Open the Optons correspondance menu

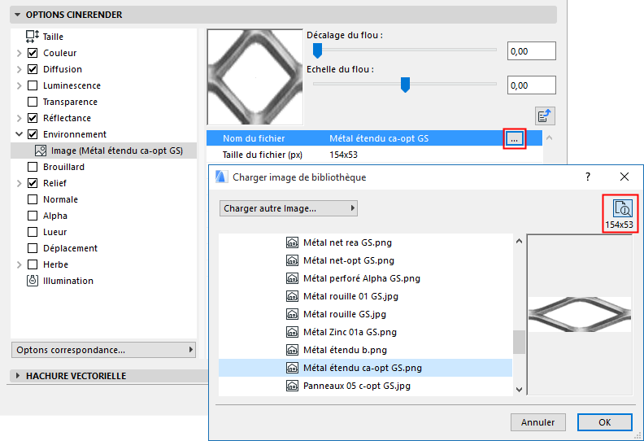[x=103, y=350]
